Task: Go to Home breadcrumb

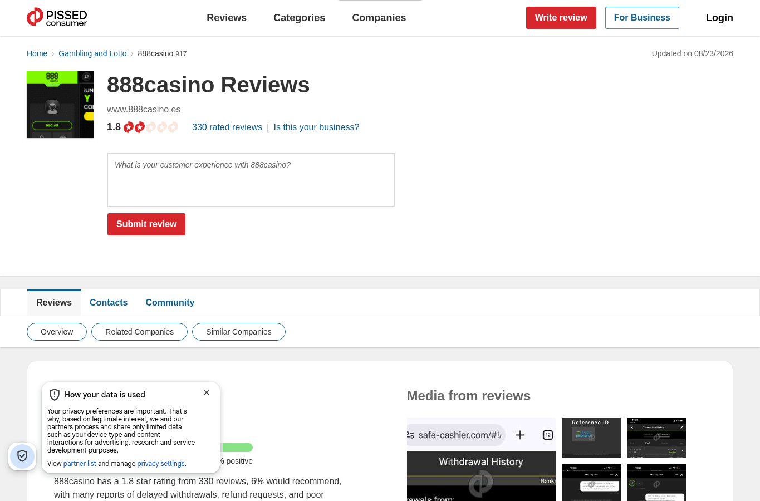Action: click(x=37, y=53)
